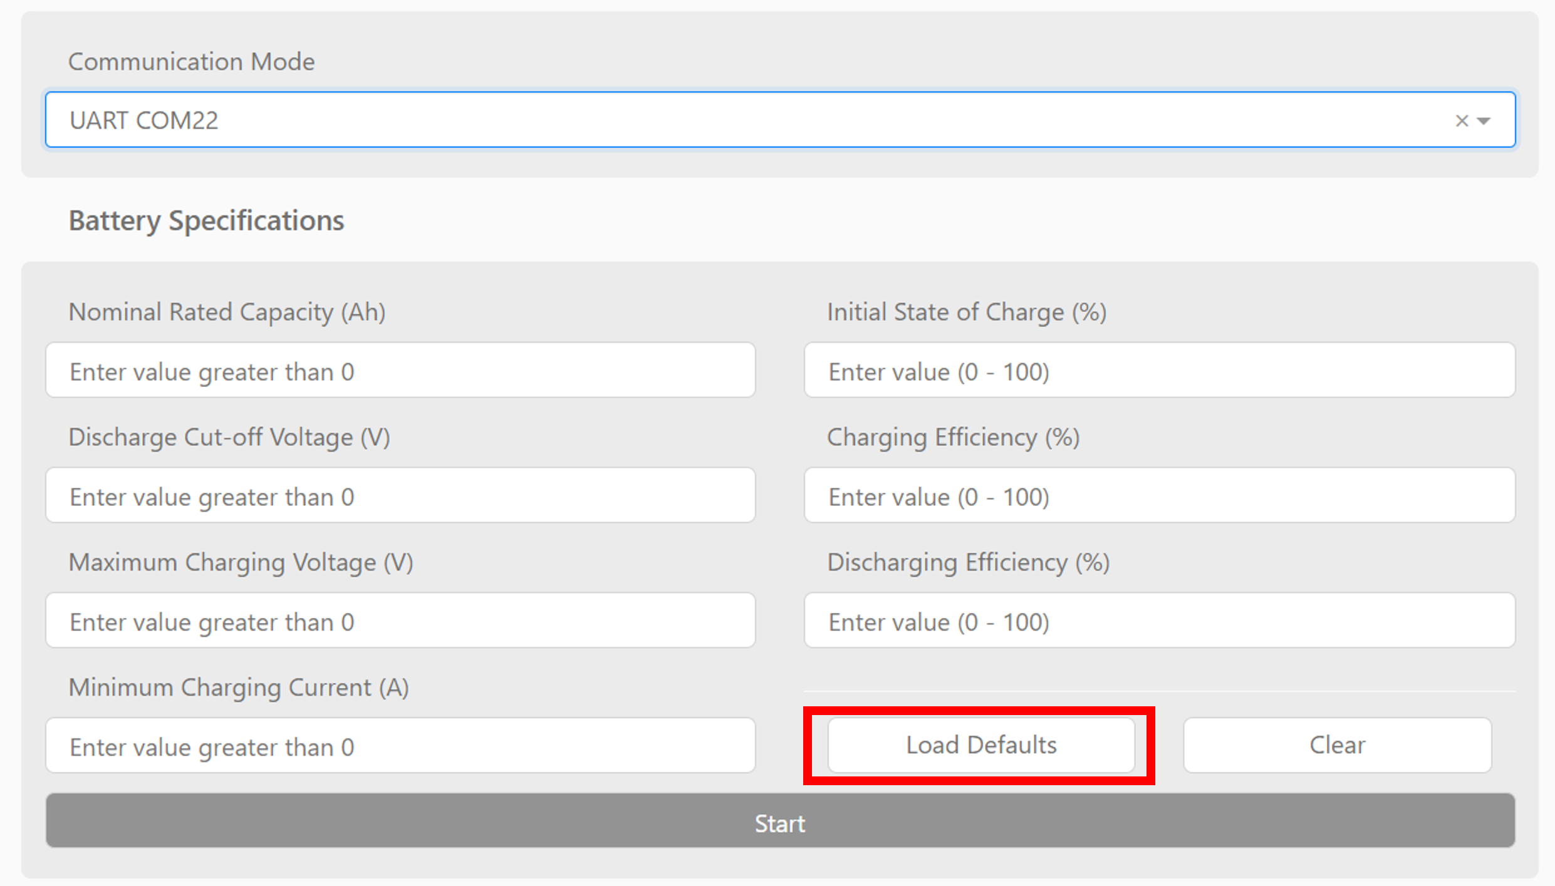Open the Communication Mode dropdown arrow
This screenshot has width=1555, height=886.
coord(1484,121)
